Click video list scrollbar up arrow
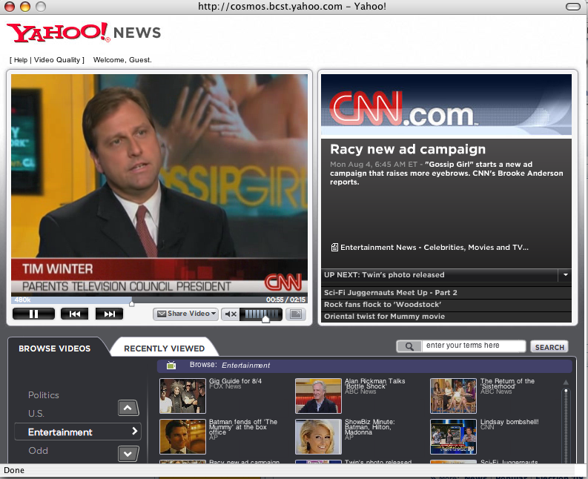 pyautogui.click(x=566, y=382)
